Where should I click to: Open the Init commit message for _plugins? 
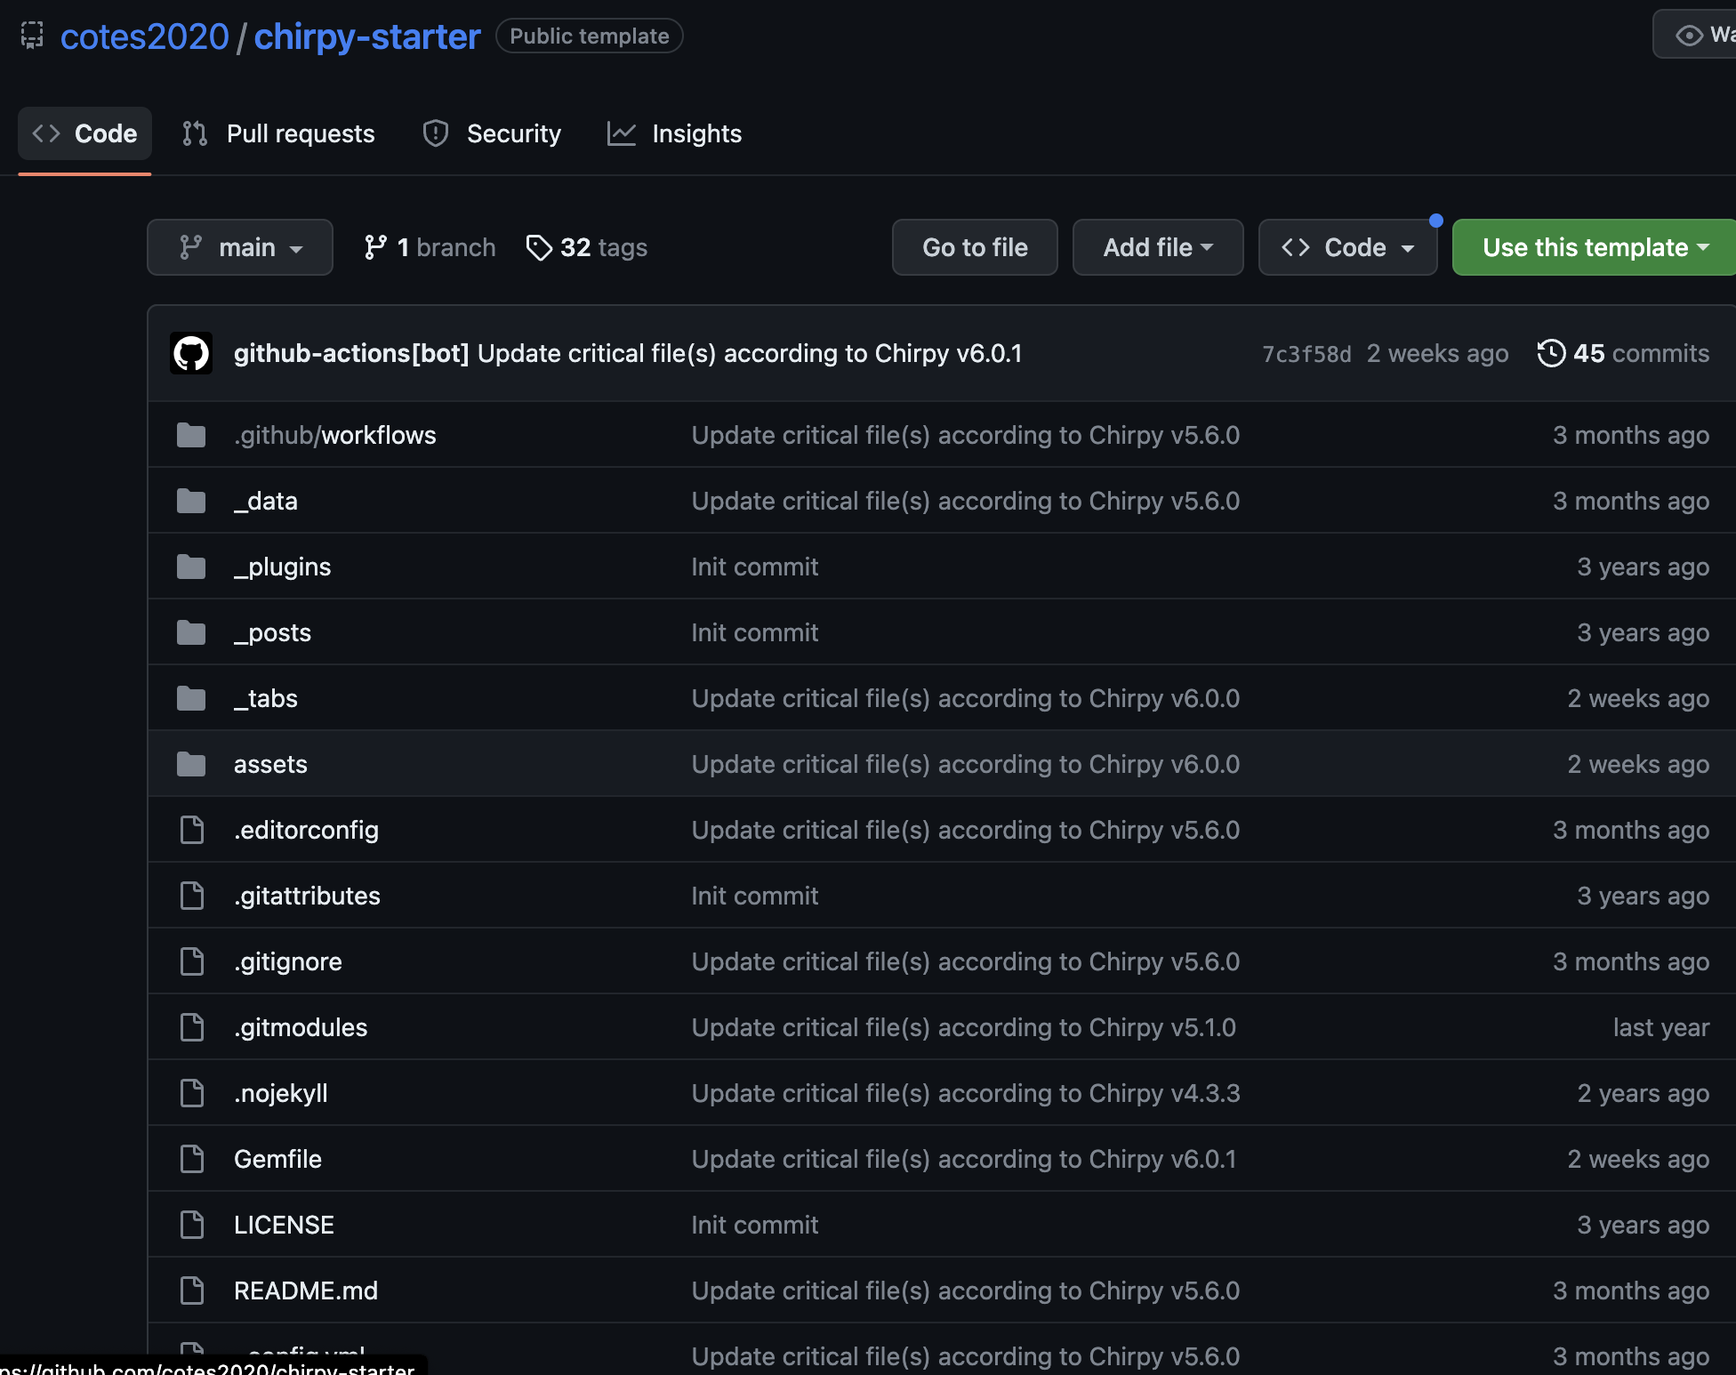pyautogui.click(x=755, y=567)
